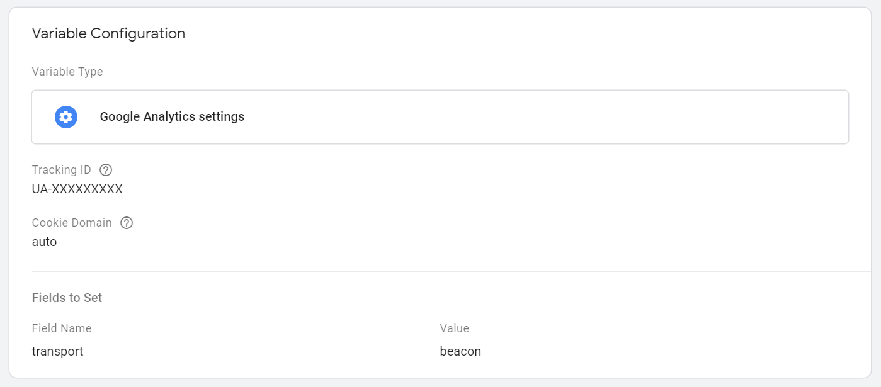Viewport: 881px width, 387px height.
Task: Click the empty space right of the Variable Configuration title
Action: point(504,34)
